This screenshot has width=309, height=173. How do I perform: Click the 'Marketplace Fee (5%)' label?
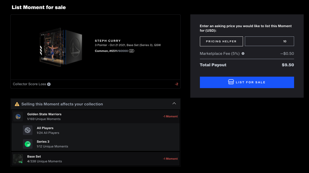220,53
